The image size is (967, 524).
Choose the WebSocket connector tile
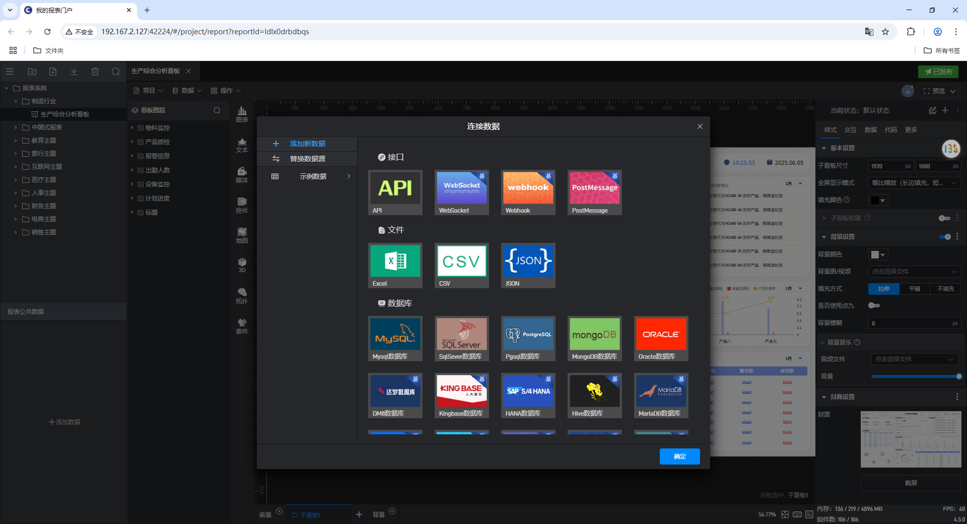(462, 192)
